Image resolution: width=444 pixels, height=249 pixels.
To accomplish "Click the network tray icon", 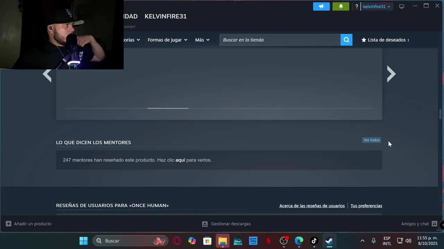I will [x=400, y=241].
